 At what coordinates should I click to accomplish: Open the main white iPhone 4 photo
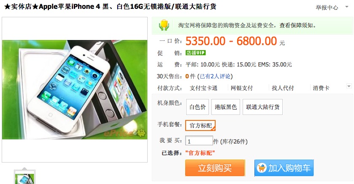coord(75,90)
